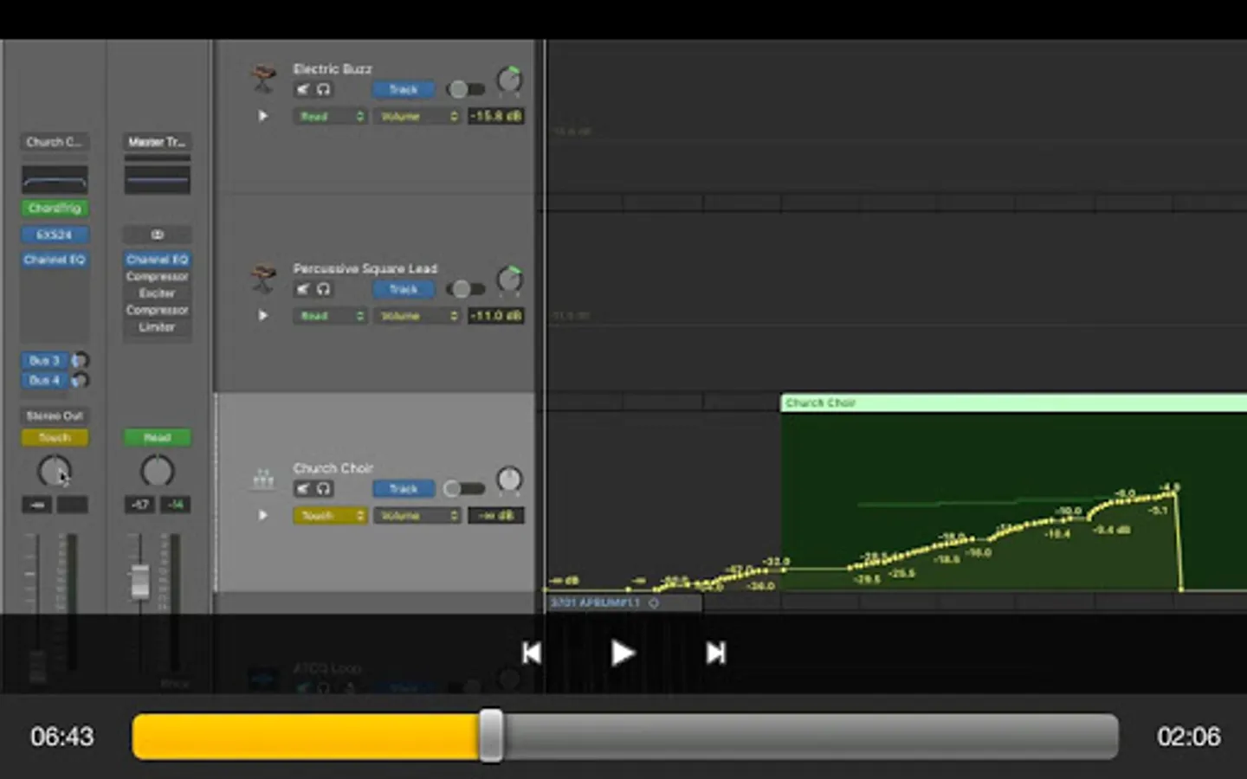Click the Church Choir channel strip pan knob

pos(54,471)
